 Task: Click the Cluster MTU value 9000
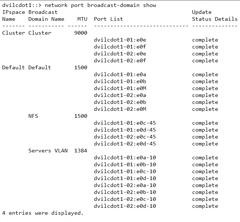click(x=80, y=33)
